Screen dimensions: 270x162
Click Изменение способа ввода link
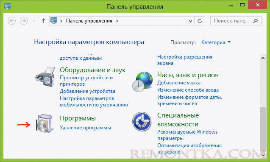click(x=188, y=90)
